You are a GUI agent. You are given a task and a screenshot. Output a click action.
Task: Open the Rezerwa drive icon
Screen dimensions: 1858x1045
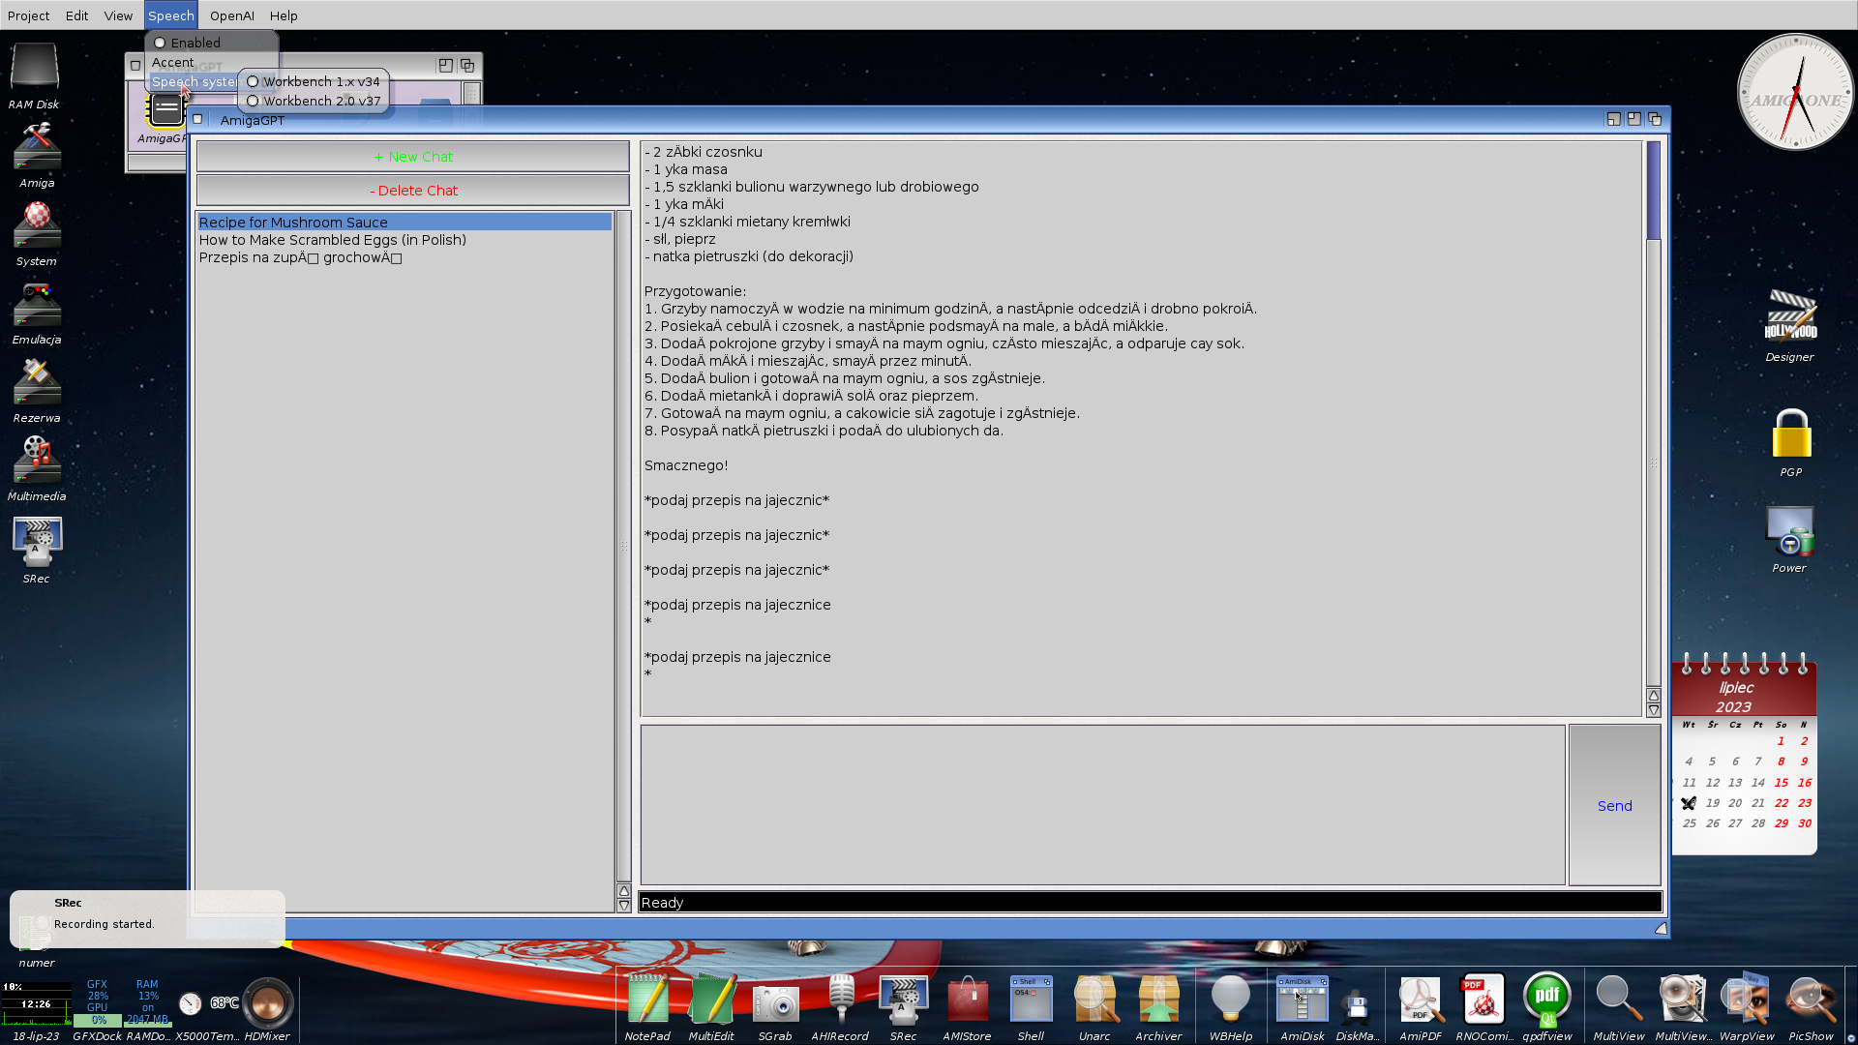(37, 383)
